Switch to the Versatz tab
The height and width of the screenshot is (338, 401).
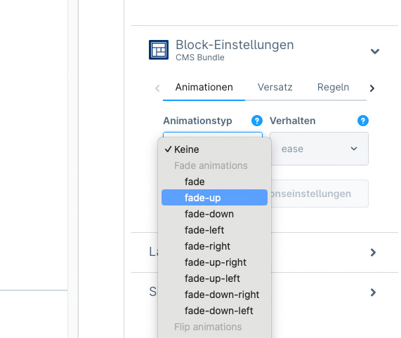click(x=275, y=88)
